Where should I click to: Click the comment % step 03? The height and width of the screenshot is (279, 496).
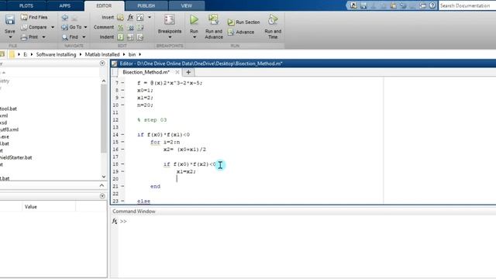point(152,120)
